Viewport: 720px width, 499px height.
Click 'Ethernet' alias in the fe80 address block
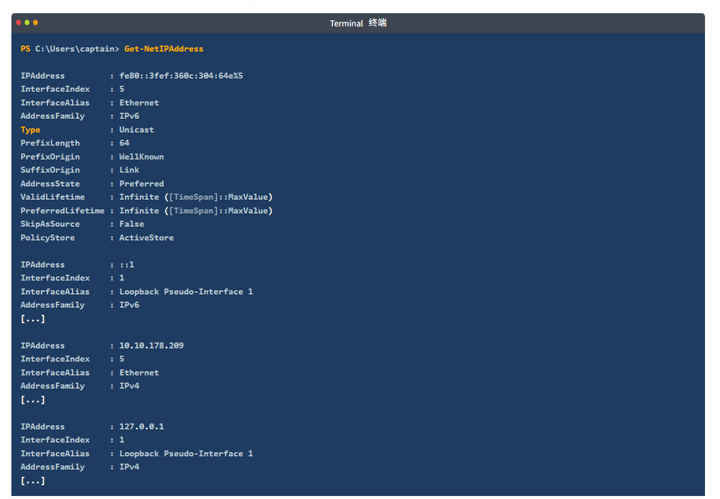click(139, 103)
